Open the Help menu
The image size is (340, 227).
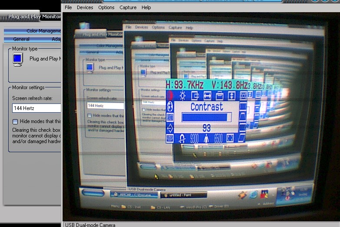146,7
